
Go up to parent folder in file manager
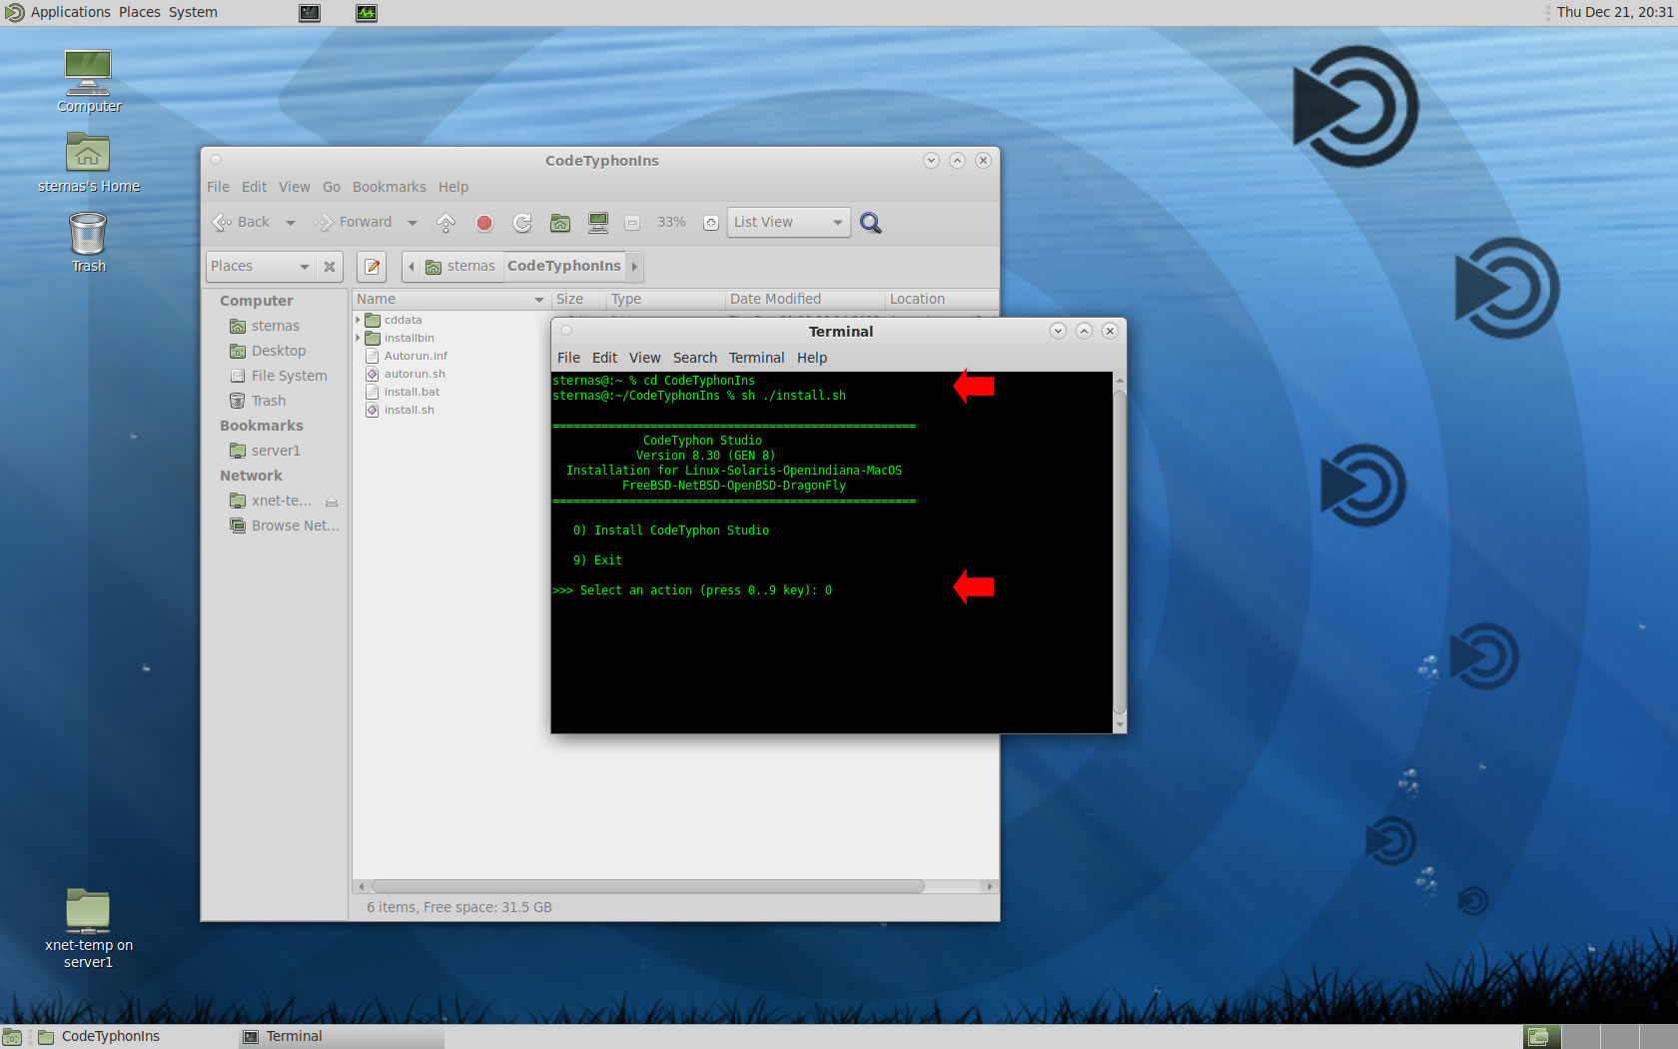coord(446,223)
